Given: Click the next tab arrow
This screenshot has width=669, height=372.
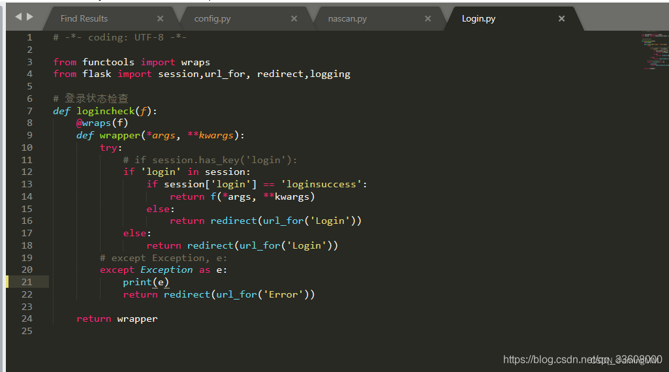Looking at the screenshot, I should (30, 16).
